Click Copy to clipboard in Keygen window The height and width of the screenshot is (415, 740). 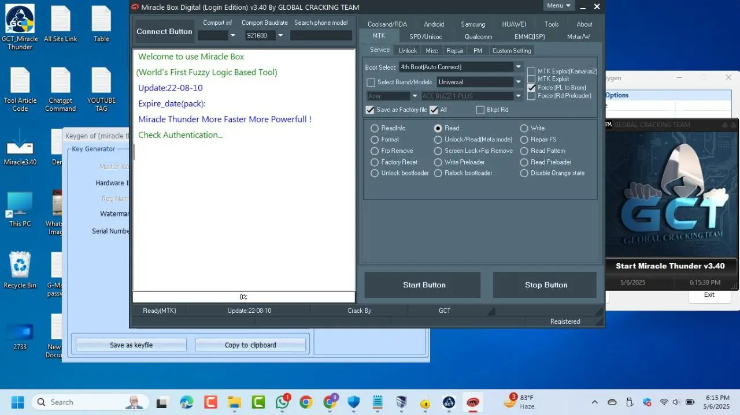click(250, 345)
